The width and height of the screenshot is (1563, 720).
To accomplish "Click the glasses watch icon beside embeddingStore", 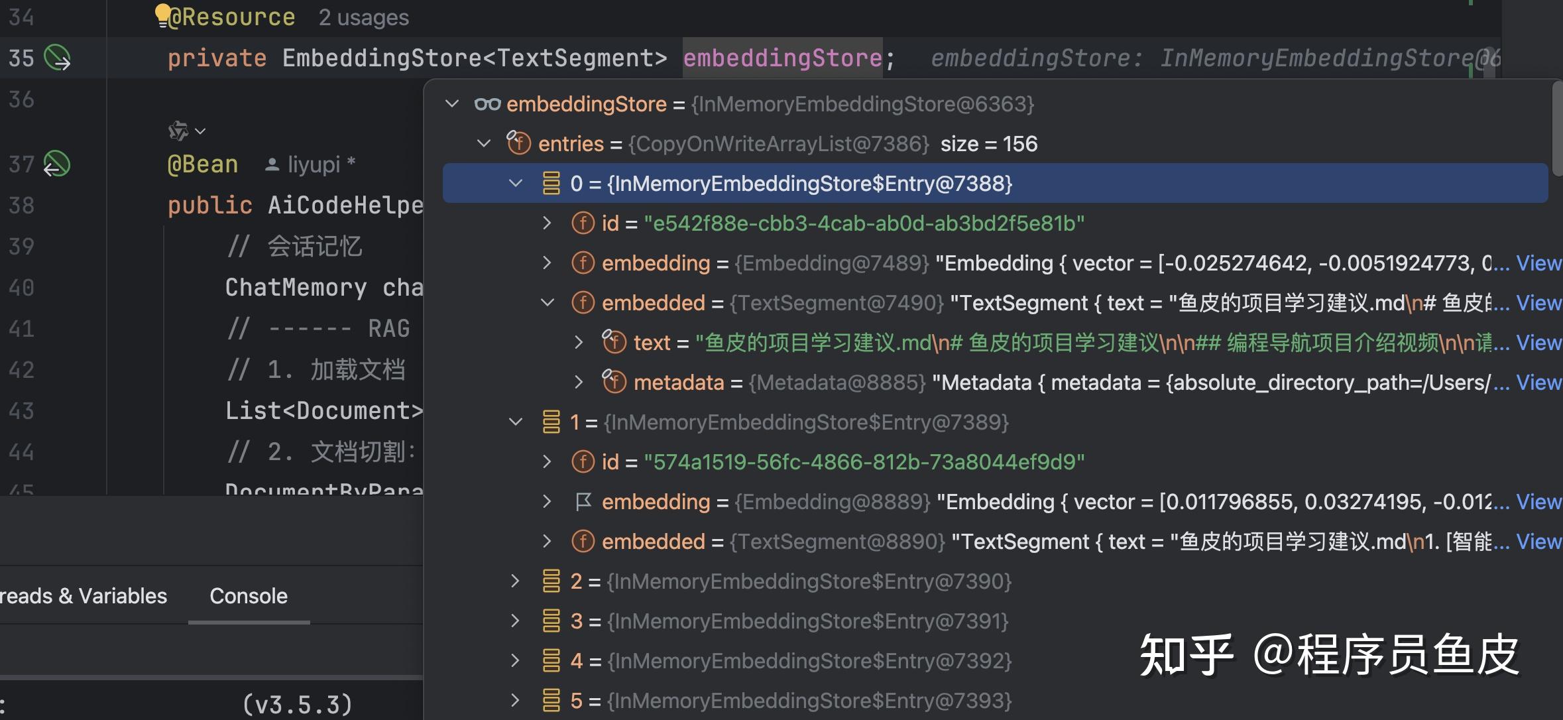I will (x=487, y=104).
